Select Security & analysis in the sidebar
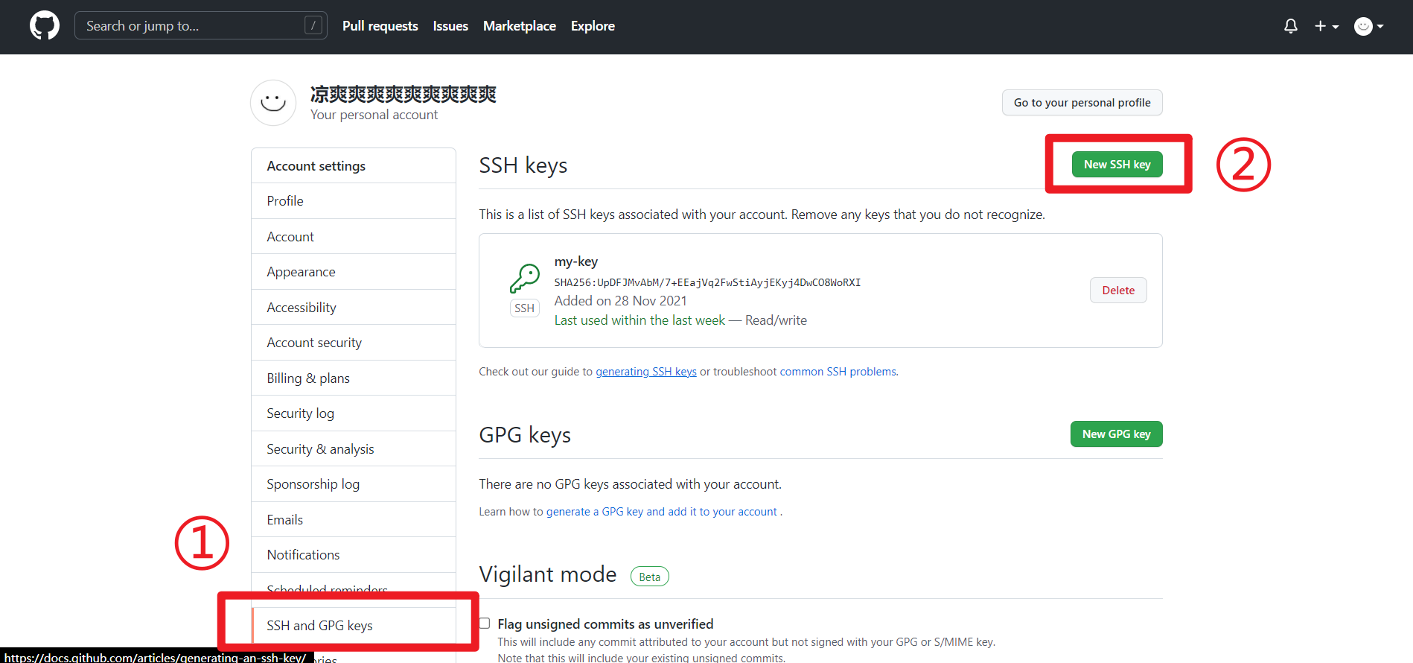 (354, 449)
